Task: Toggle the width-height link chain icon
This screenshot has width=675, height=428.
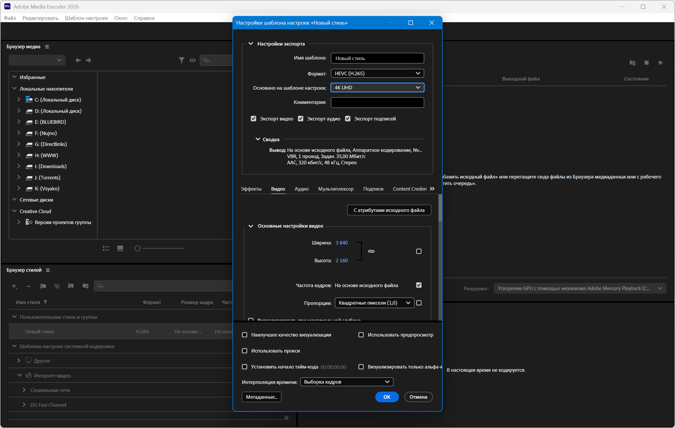Action: tap(371, 251)
